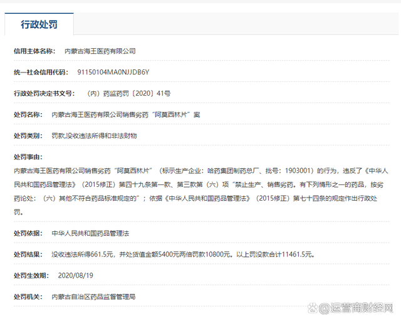Click the 处罚结果 label

tap(28, 254)
